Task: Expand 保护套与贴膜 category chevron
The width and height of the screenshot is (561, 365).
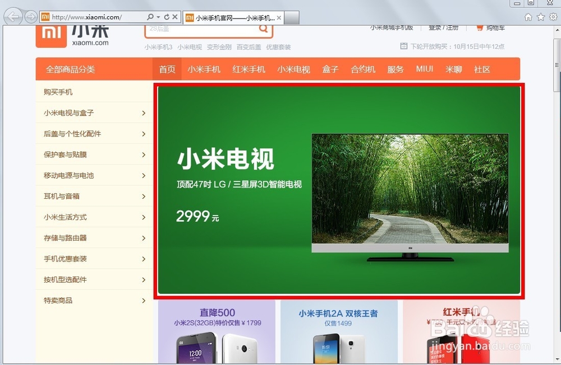Action: pos(144,155)
